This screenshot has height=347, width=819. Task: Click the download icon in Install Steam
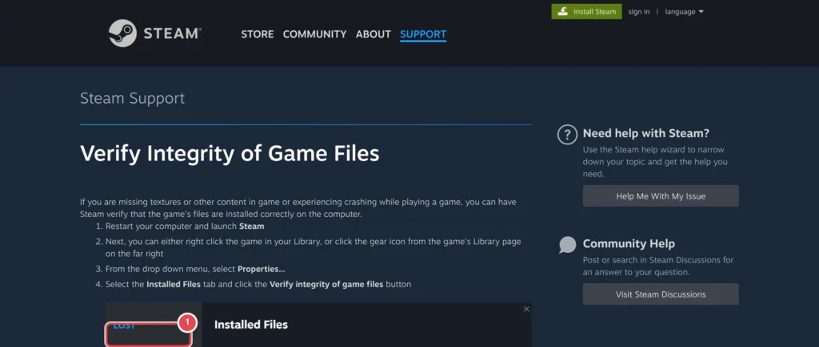(x=562, y=11)
